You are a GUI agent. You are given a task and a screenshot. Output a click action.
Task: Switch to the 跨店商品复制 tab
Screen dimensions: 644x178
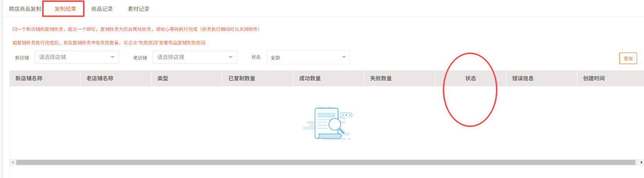coord(25,9)
